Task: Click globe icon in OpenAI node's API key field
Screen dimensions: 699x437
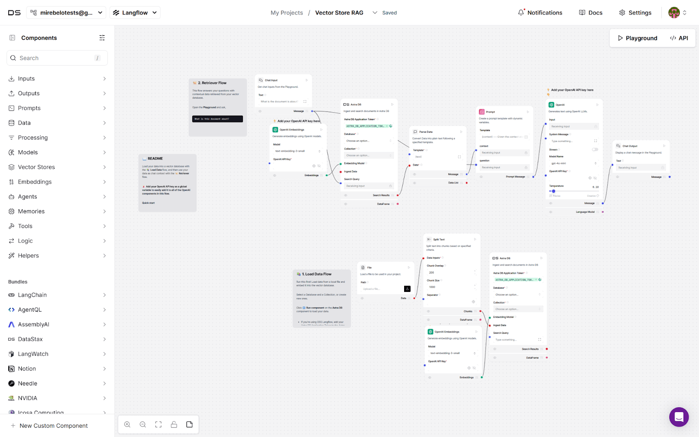Action: click(x=590, y=178)
